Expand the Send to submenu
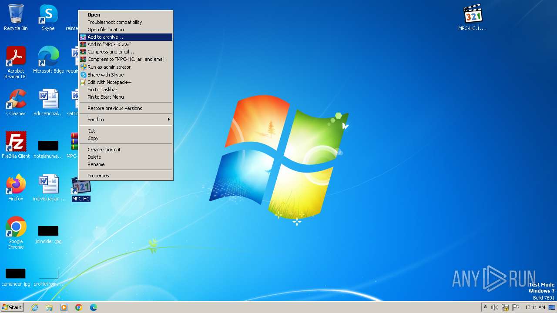Viewport: 557px width, 313px height. [126, 120]
